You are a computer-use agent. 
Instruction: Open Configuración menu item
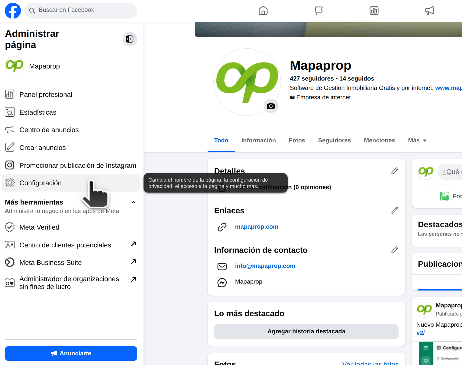click(x=71, y=183)
